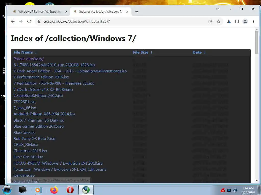Open 7_lexs_86.iso link
The height and width of the screenshot is (195, 261).
tap(25, 108)
